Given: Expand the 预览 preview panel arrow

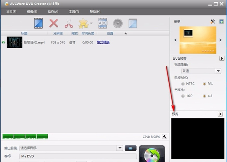Looking at the screenshot, I should click(220, 114).
